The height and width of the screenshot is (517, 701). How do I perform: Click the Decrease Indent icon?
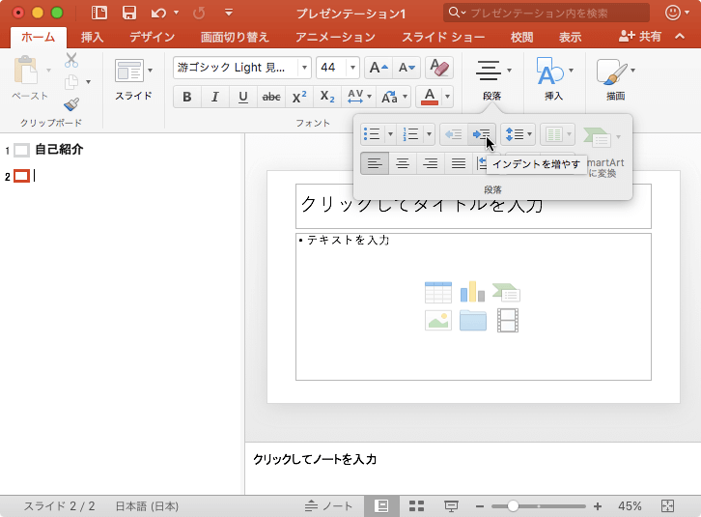(x=453, y=134)
